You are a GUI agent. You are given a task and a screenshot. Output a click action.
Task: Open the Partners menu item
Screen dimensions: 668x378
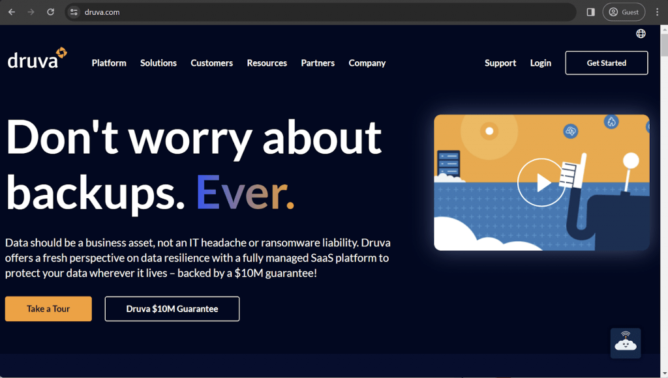(x=318, y=63)
